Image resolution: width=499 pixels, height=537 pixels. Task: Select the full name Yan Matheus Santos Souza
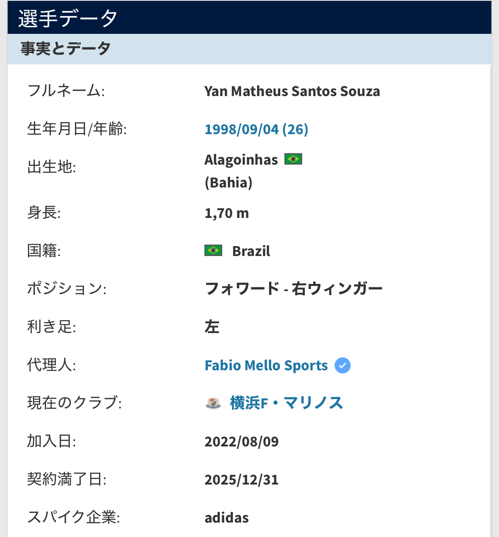point(292,91)
